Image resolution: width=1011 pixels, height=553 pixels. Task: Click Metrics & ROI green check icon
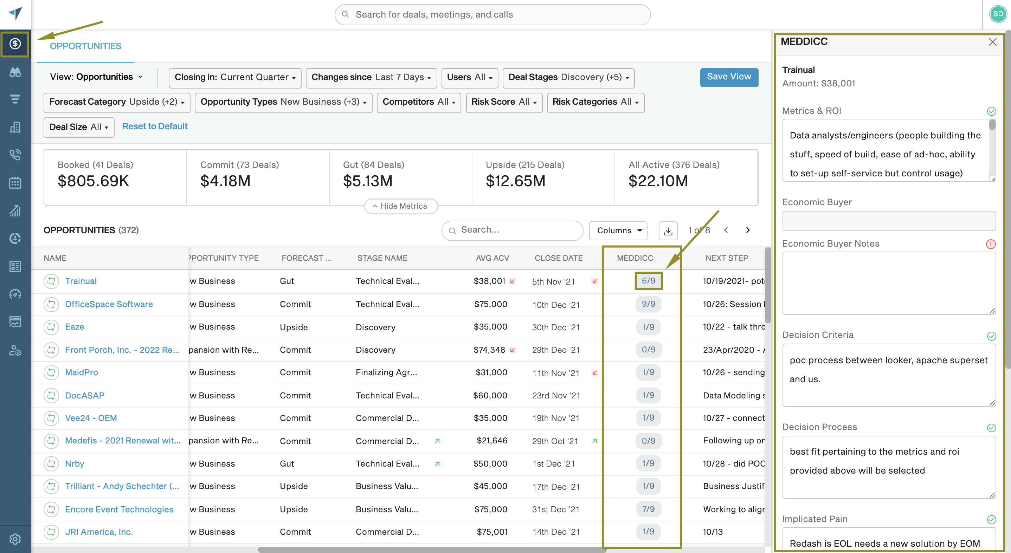click(991, 111)
